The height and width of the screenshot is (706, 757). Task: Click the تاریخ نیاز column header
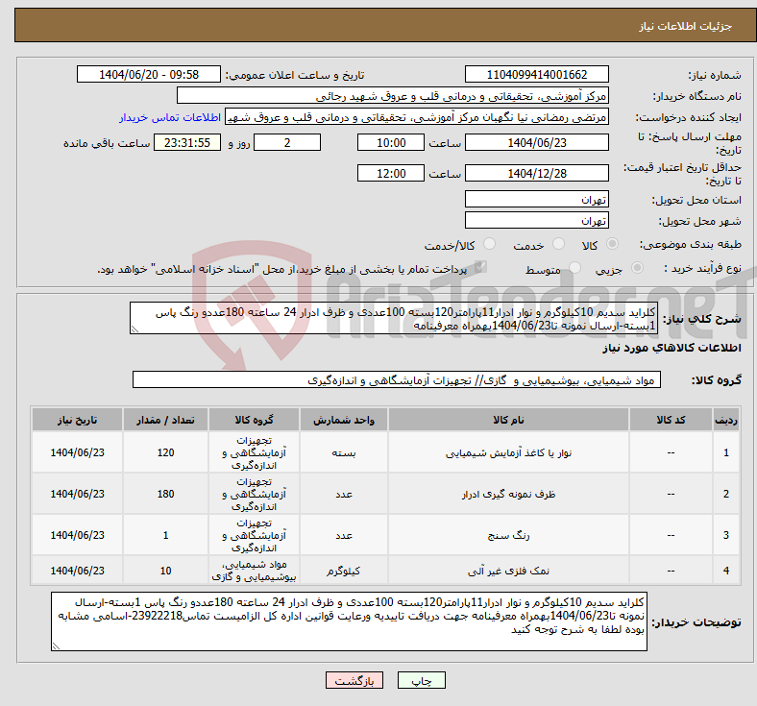[x=77, y=420]
